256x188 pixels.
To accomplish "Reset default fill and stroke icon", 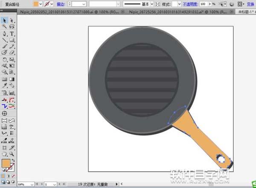I will tap(3, 170).
